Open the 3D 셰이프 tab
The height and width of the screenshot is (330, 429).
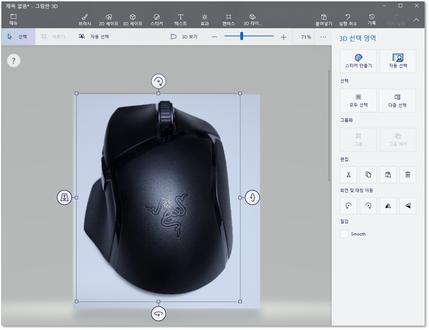(x=133, y=20)
